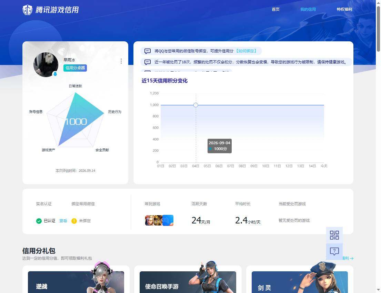Click the 如何绑定 link
The image size is (381, 293).
click(x=246, y=51)
